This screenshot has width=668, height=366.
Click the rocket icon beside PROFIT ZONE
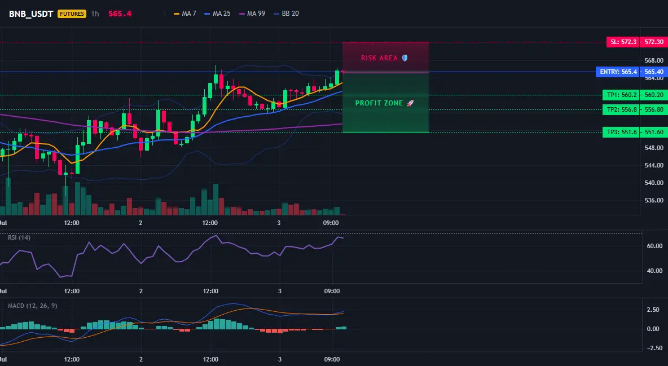(x=410, y=103)
